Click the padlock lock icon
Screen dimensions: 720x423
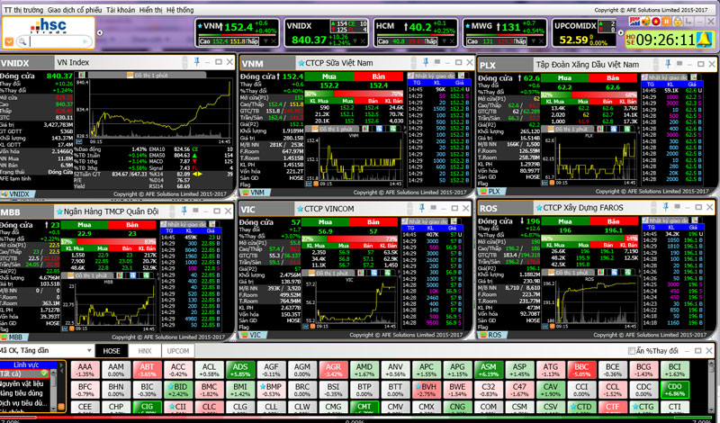point(676,21)
